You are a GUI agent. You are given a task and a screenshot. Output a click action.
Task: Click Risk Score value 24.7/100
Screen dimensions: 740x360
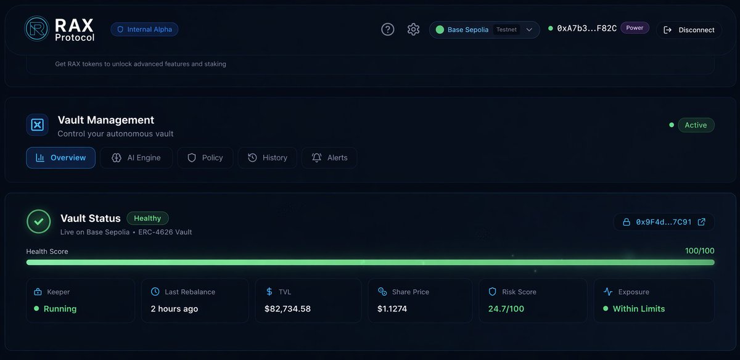click(506, 308)
